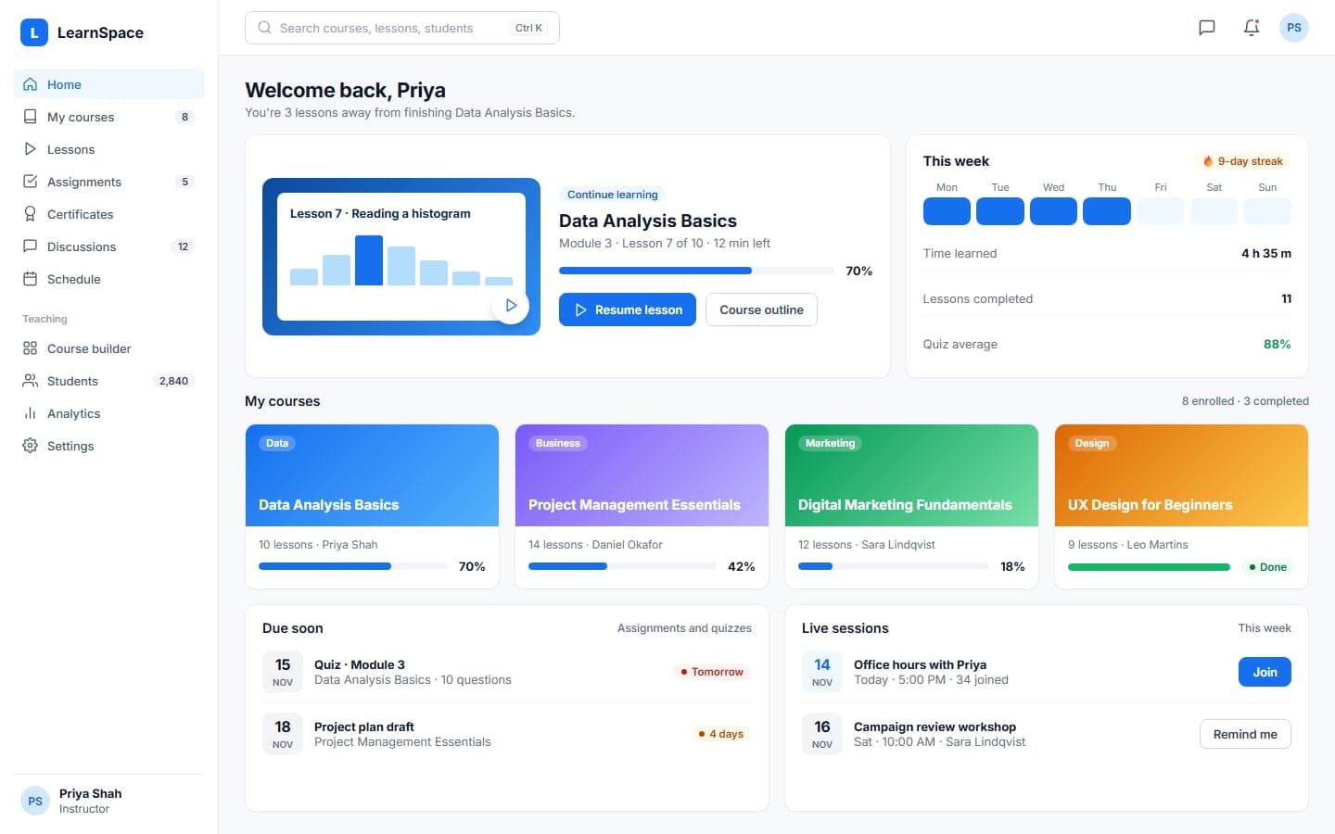The width and height of the screenshot is (1335, 834).
Task: Click the Project Management Essentials 42% progress bar
Action: point(622,566)
